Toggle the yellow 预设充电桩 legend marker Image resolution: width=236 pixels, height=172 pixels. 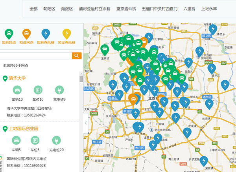click(67, 34)
